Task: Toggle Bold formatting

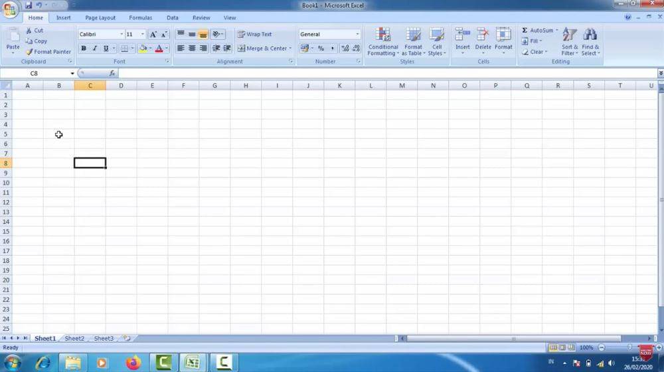Action: point(84,48)
